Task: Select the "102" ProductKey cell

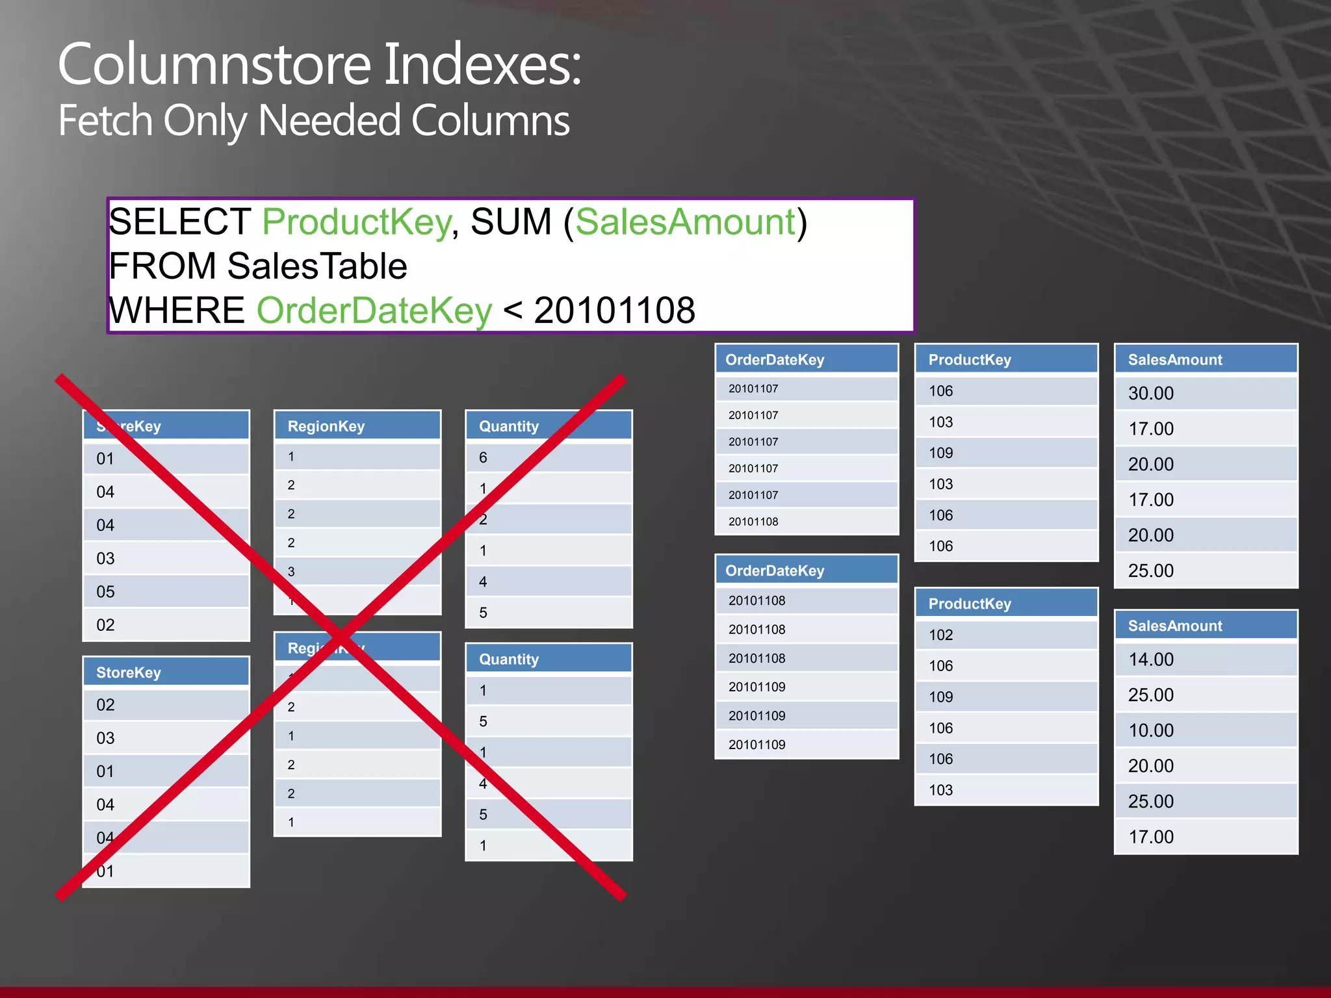Action: (x=1006, y=635)
